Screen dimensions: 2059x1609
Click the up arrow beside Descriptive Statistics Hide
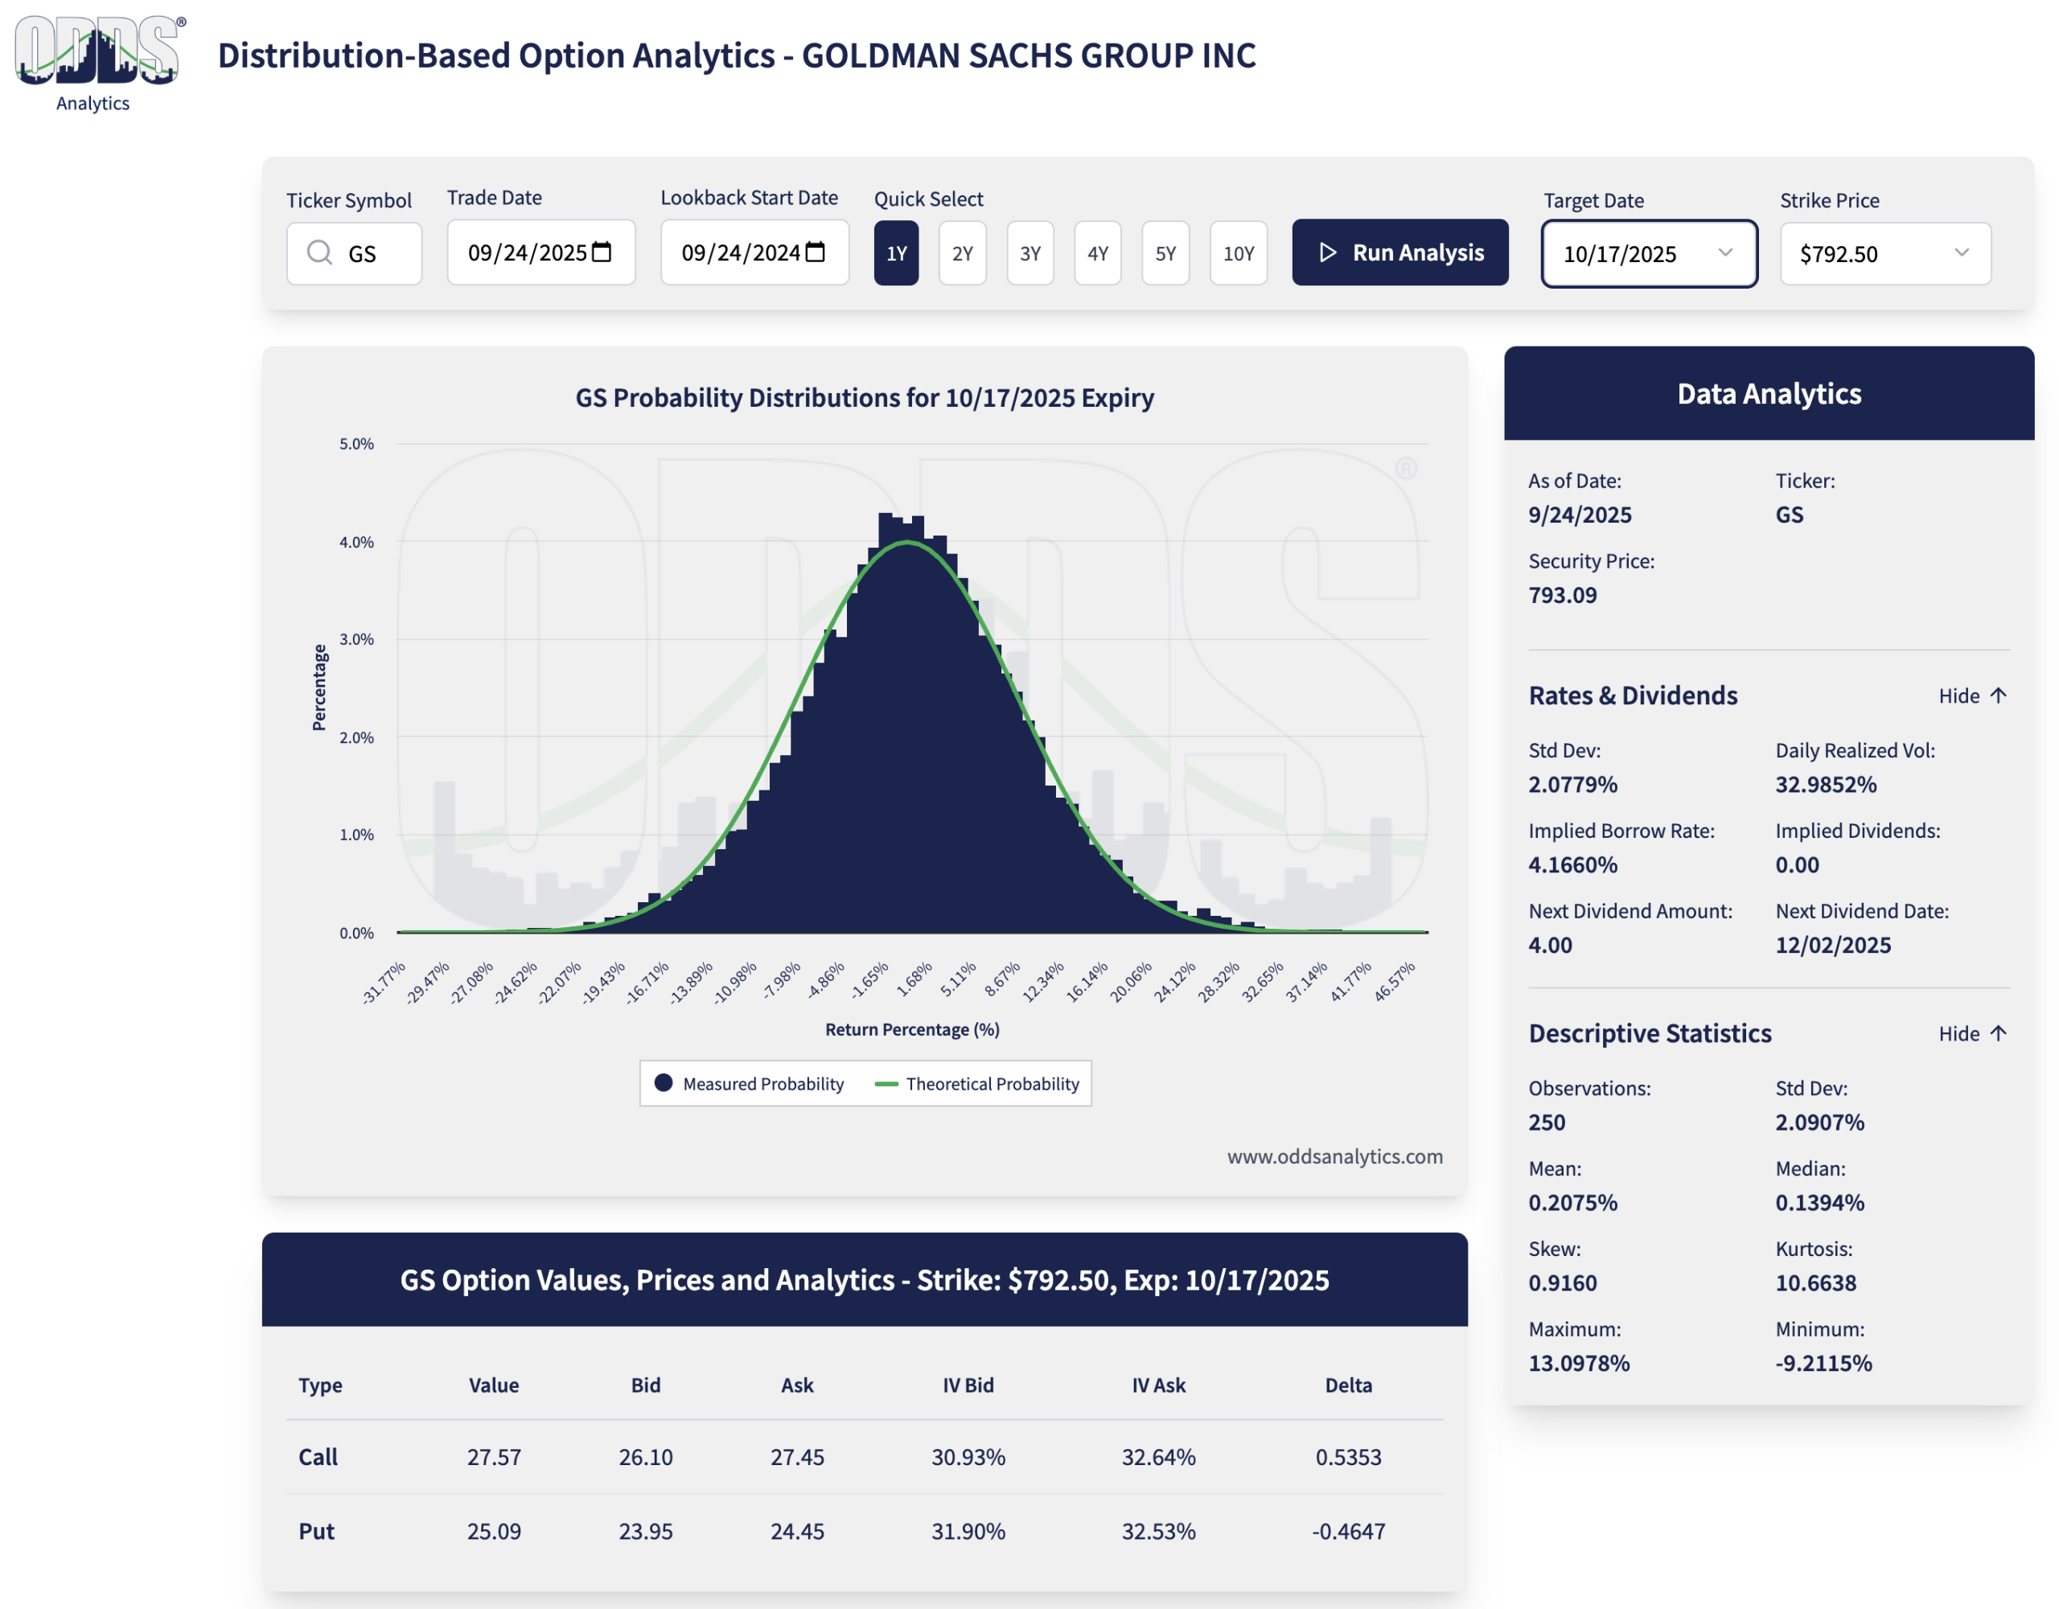tap(1998, 1033)
